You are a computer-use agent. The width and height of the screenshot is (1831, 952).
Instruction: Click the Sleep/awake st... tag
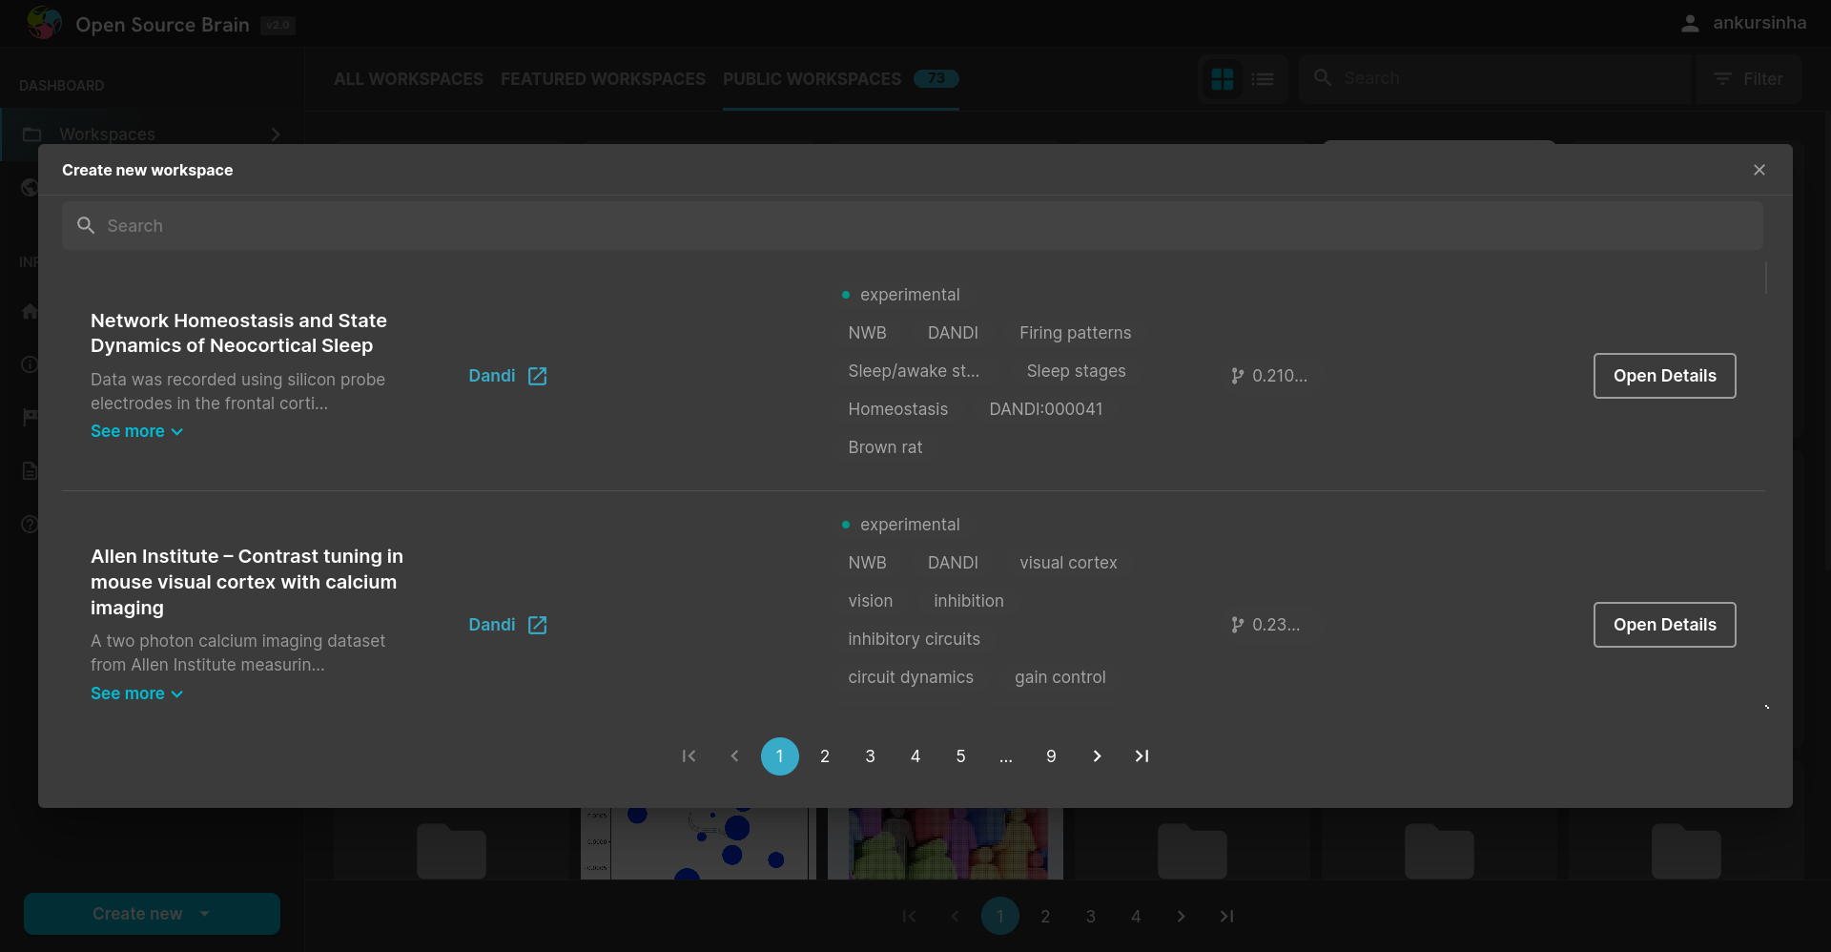point(914,371)
